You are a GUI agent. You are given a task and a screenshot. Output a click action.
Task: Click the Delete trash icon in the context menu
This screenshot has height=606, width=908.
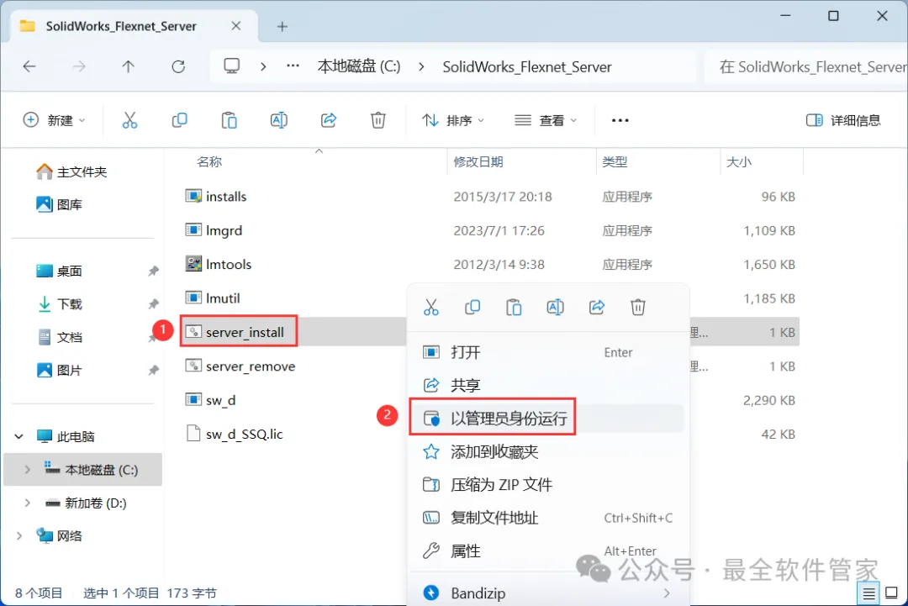click(x=638, y=308)
